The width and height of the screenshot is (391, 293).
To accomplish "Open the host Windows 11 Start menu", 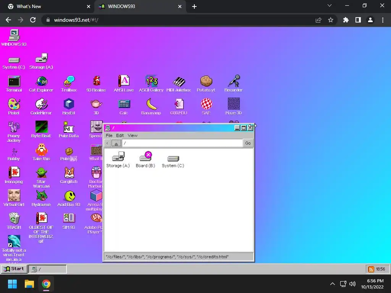I will coord(12,284).
